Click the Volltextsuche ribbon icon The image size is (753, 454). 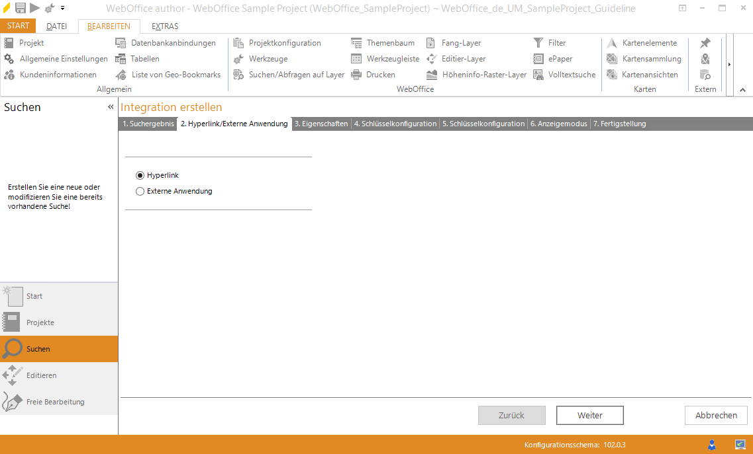(538, 75)
